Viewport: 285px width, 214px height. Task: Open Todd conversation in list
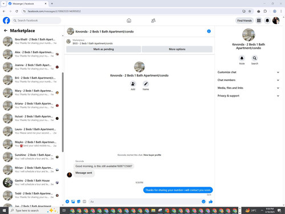coord(31,195)
